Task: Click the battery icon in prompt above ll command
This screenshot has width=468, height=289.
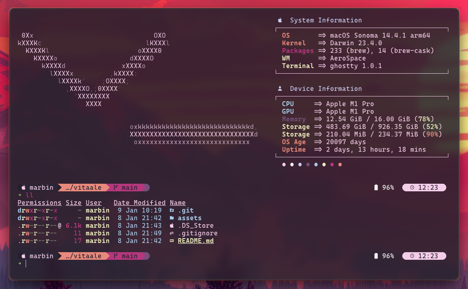Action: point(376,187)
